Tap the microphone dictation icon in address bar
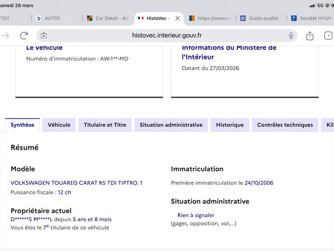This screenshot has height=251, width=334. pos(291,36)
